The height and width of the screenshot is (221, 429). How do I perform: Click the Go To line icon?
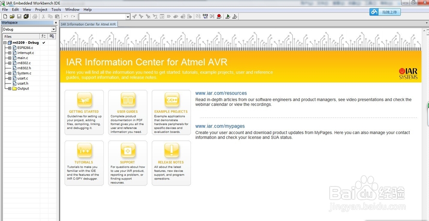(162, 16)
